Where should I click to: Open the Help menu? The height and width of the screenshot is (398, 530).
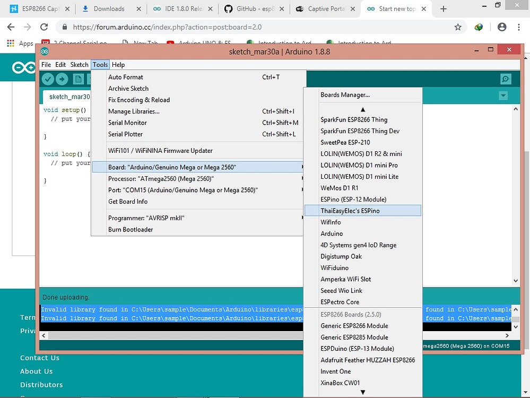tap(118, 64)
